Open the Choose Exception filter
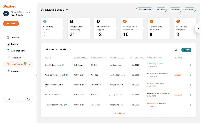This screenshot has width=202, height=126. click(x=145, y=10)
